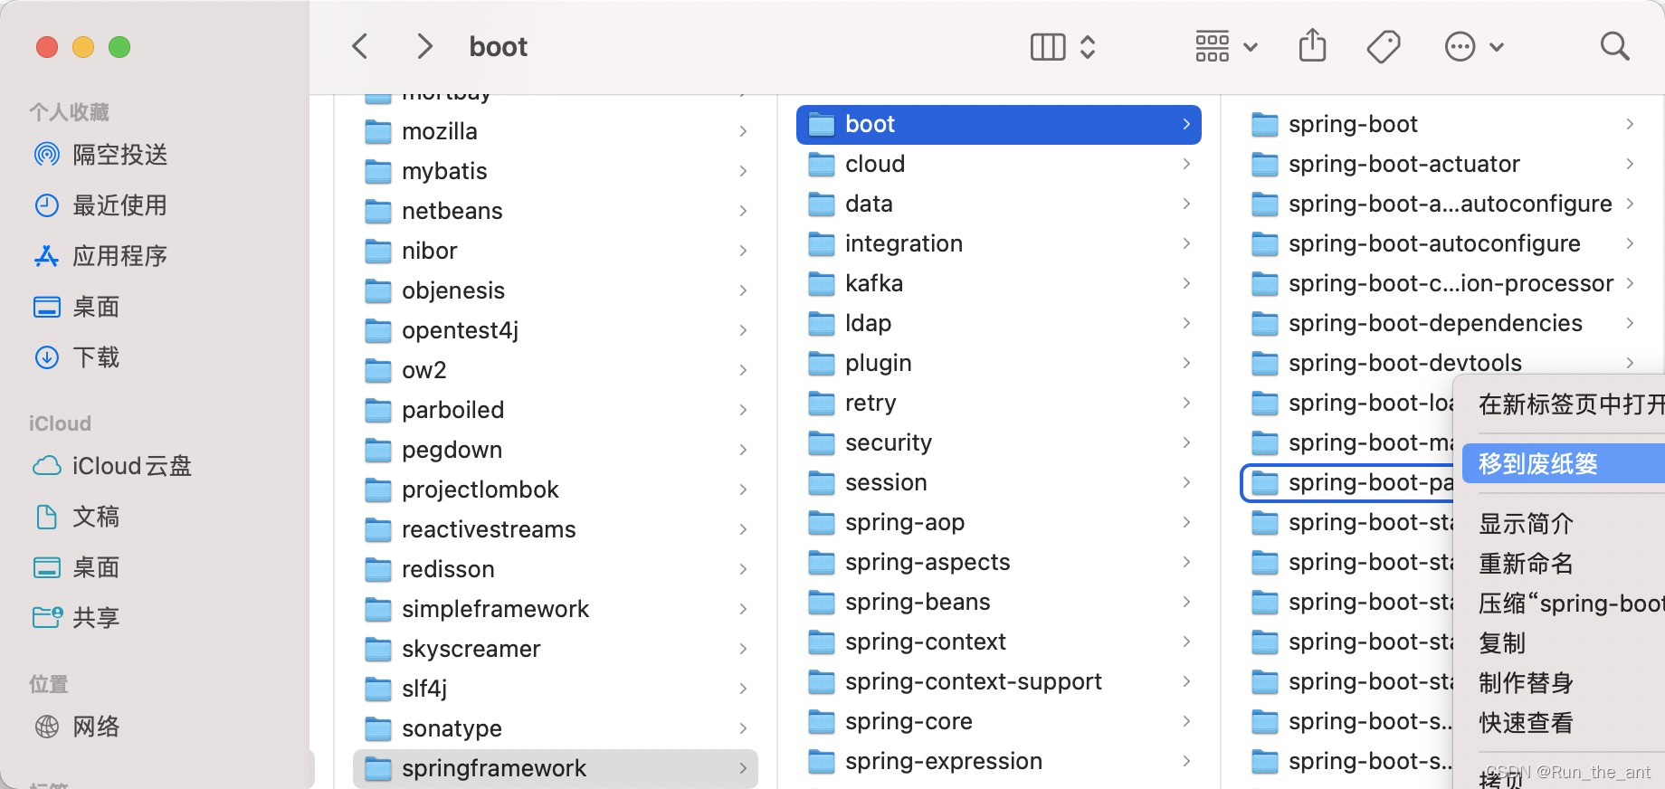Viewport: 1665px width, 789px height.
Task: Select the netbeans folder
Action: point(555,211)
